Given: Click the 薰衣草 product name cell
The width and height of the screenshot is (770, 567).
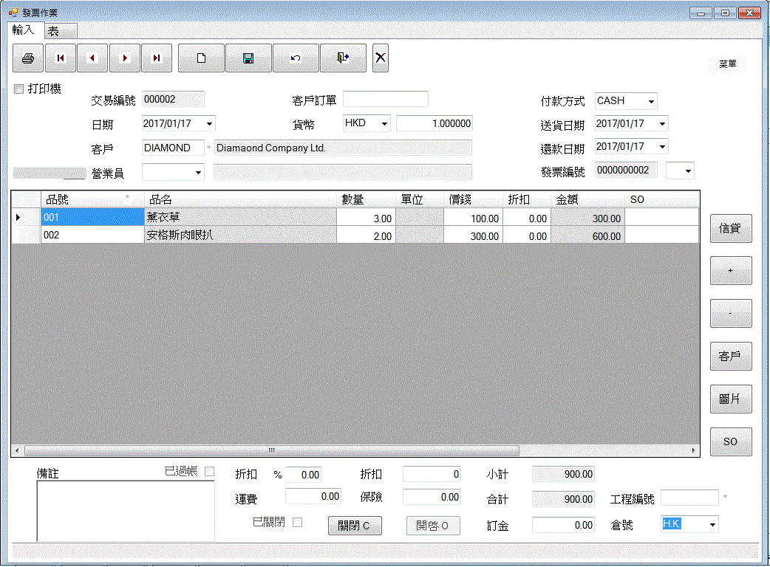Looking at the screenshot, I should click(x=241, y=217).
